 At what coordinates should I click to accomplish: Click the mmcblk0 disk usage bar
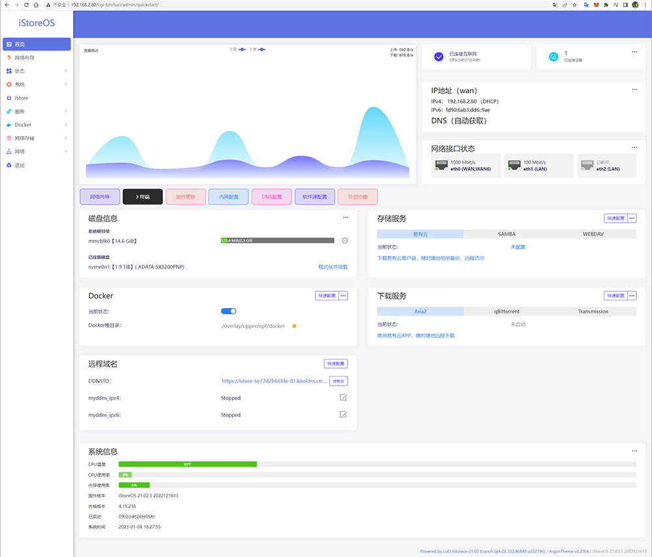[x=277, y=240]
